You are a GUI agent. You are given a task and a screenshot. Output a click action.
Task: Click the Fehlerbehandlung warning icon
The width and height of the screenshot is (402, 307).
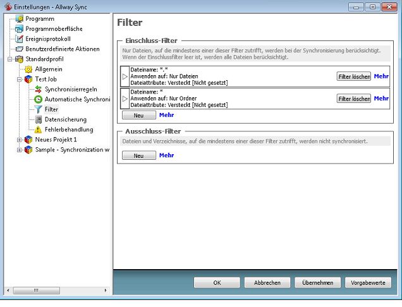(39, 129)
